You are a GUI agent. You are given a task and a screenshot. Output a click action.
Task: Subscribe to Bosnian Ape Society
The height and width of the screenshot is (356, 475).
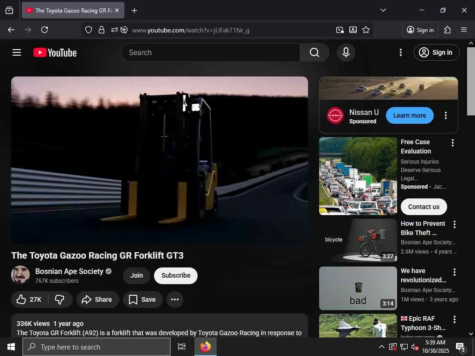point(176,275)
